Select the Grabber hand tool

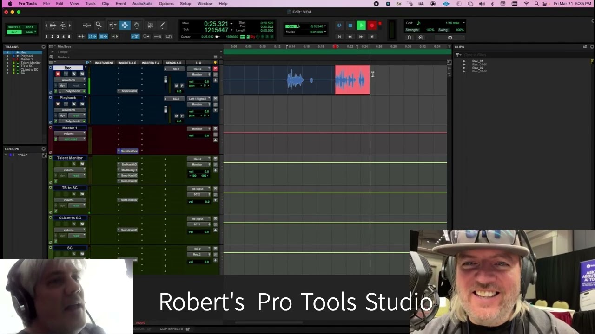[137, 25]
